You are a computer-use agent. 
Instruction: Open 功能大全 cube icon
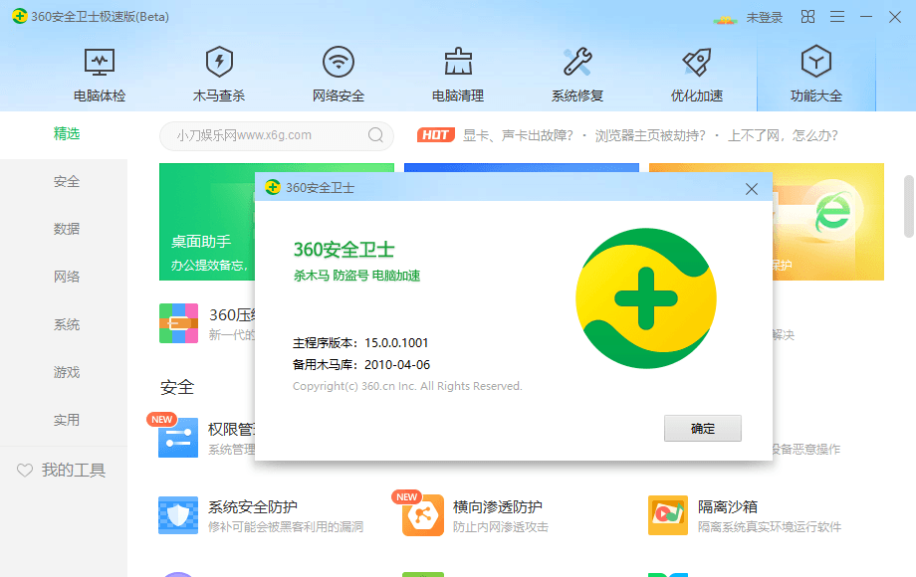point(816,63)
